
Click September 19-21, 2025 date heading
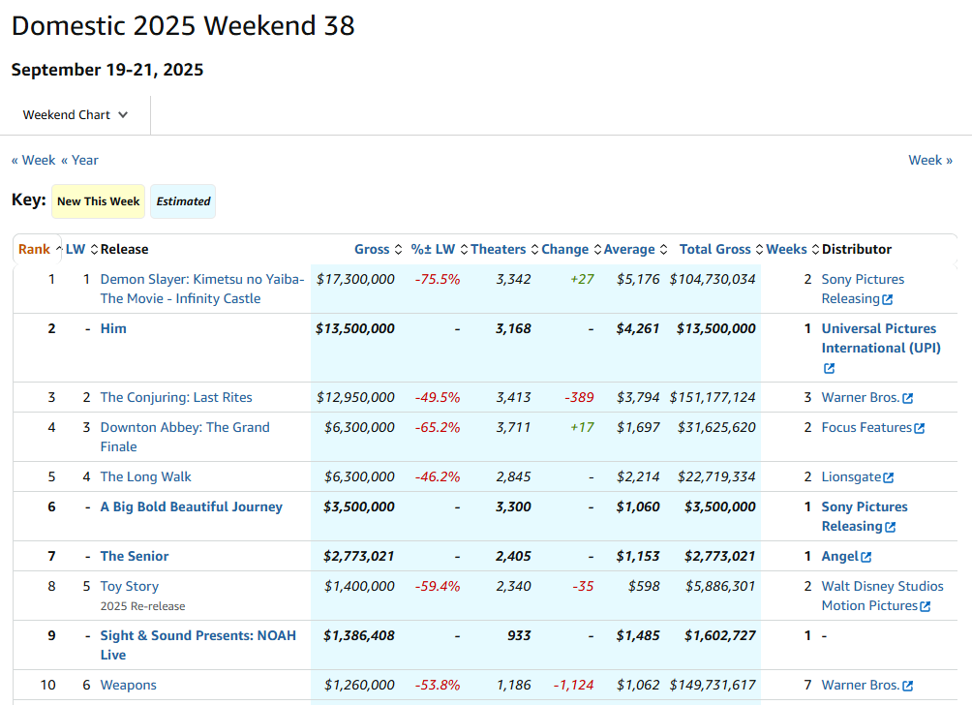point(107,70)
